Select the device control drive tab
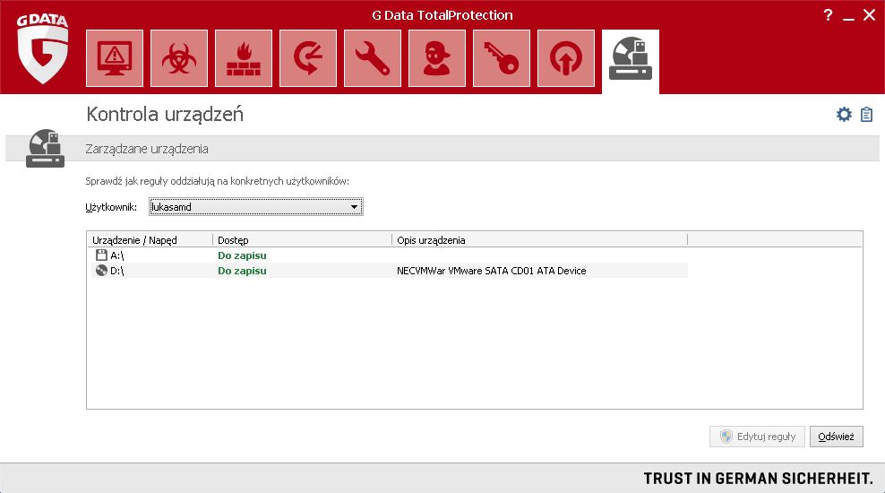Viewport: 885px width, 493px height. click(631, 60)
